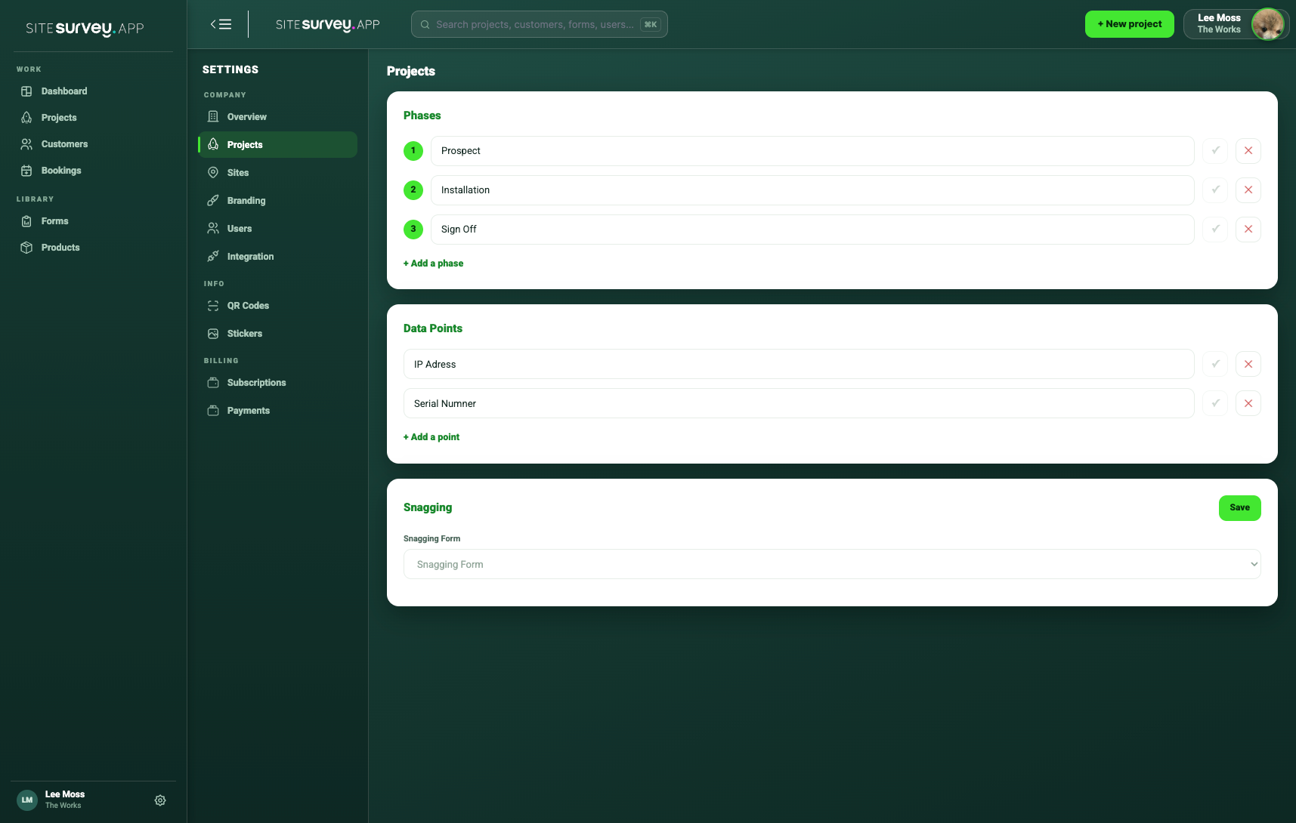Click the Stickers image icon
The width and height of the screenshot is (1296, 823).
click(213, 334)
